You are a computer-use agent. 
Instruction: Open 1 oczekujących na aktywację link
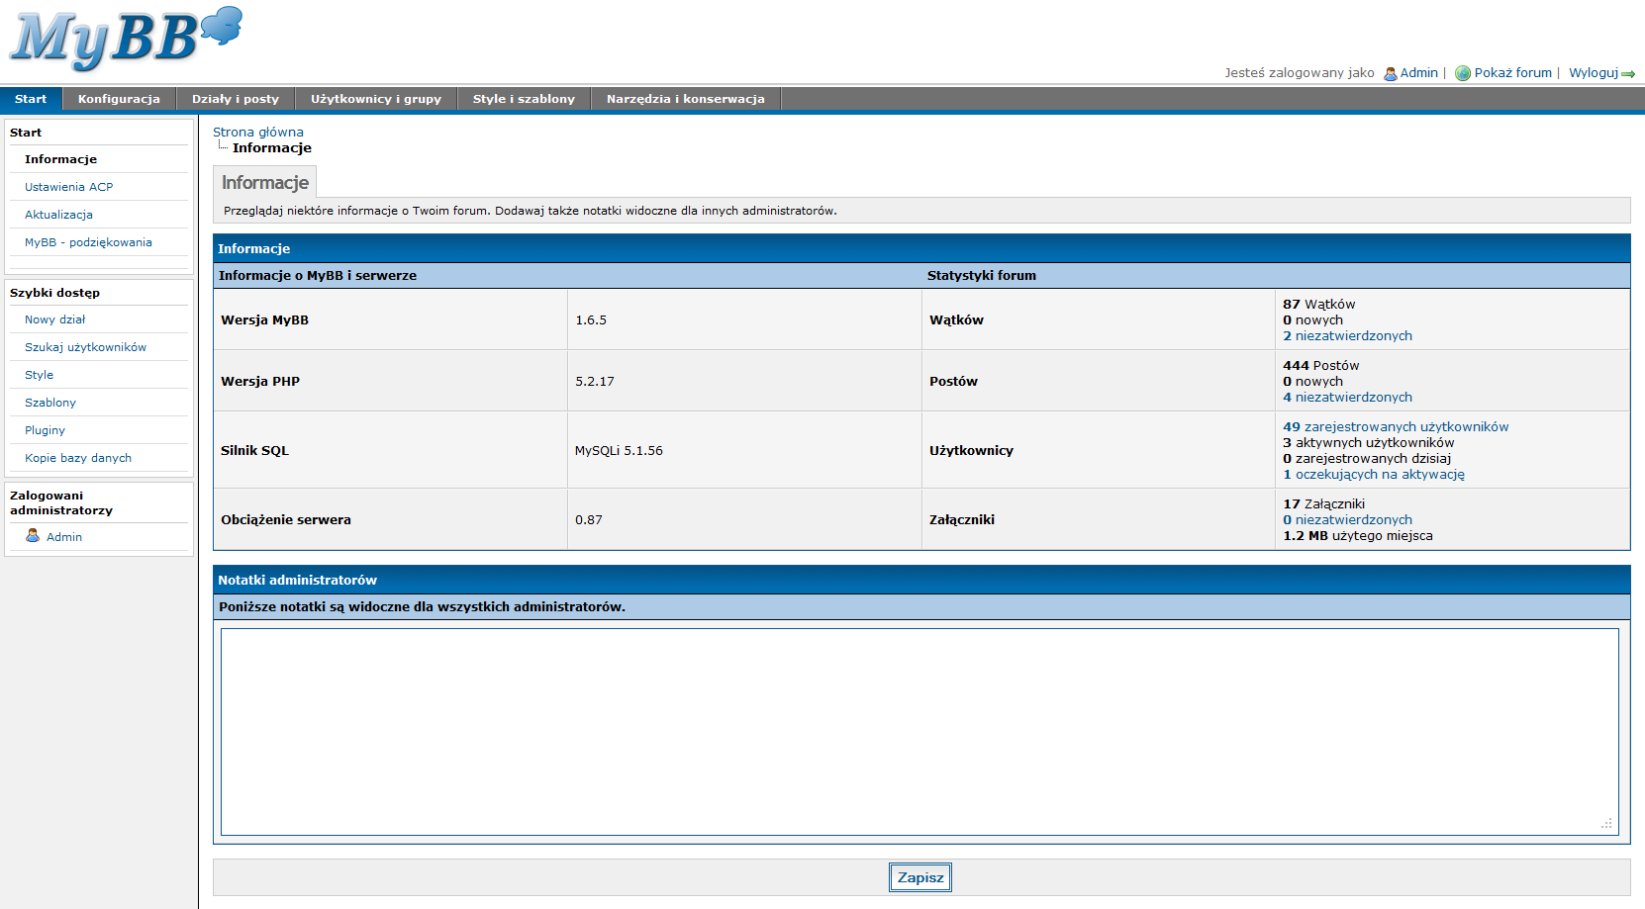click(x=1374, y=475)
